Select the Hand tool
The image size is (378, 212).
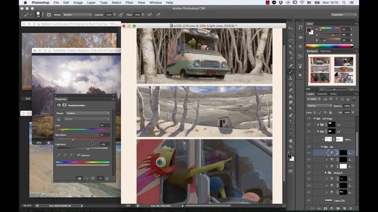[291, 141]
